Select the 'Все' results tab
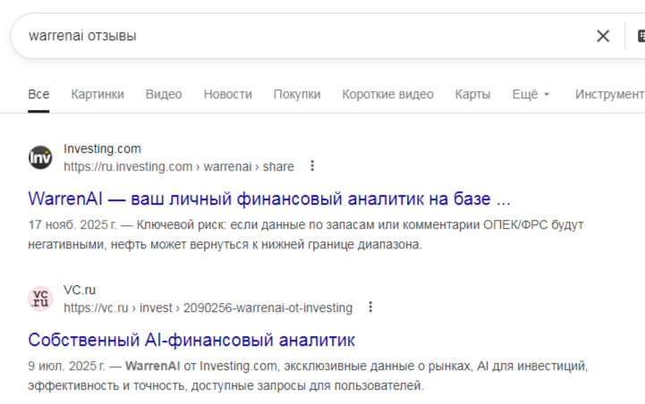 pos(38,94)
